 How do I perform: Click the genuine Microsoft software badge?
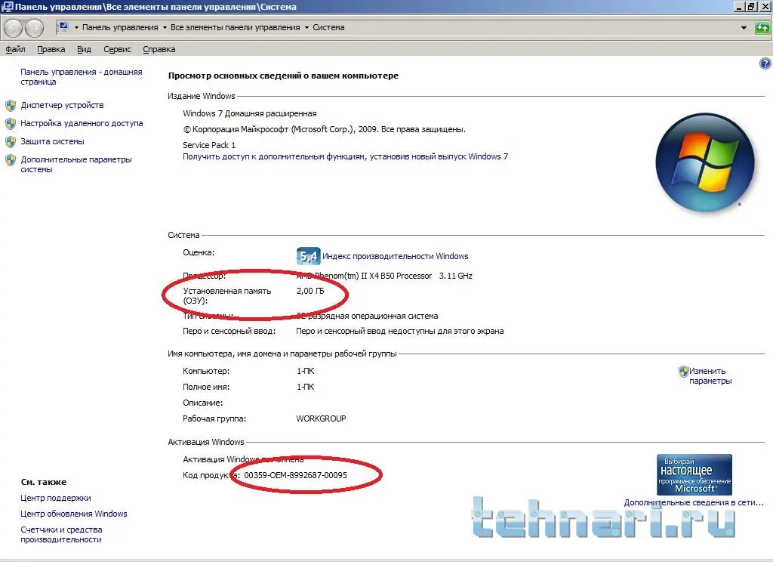point(694,474)
